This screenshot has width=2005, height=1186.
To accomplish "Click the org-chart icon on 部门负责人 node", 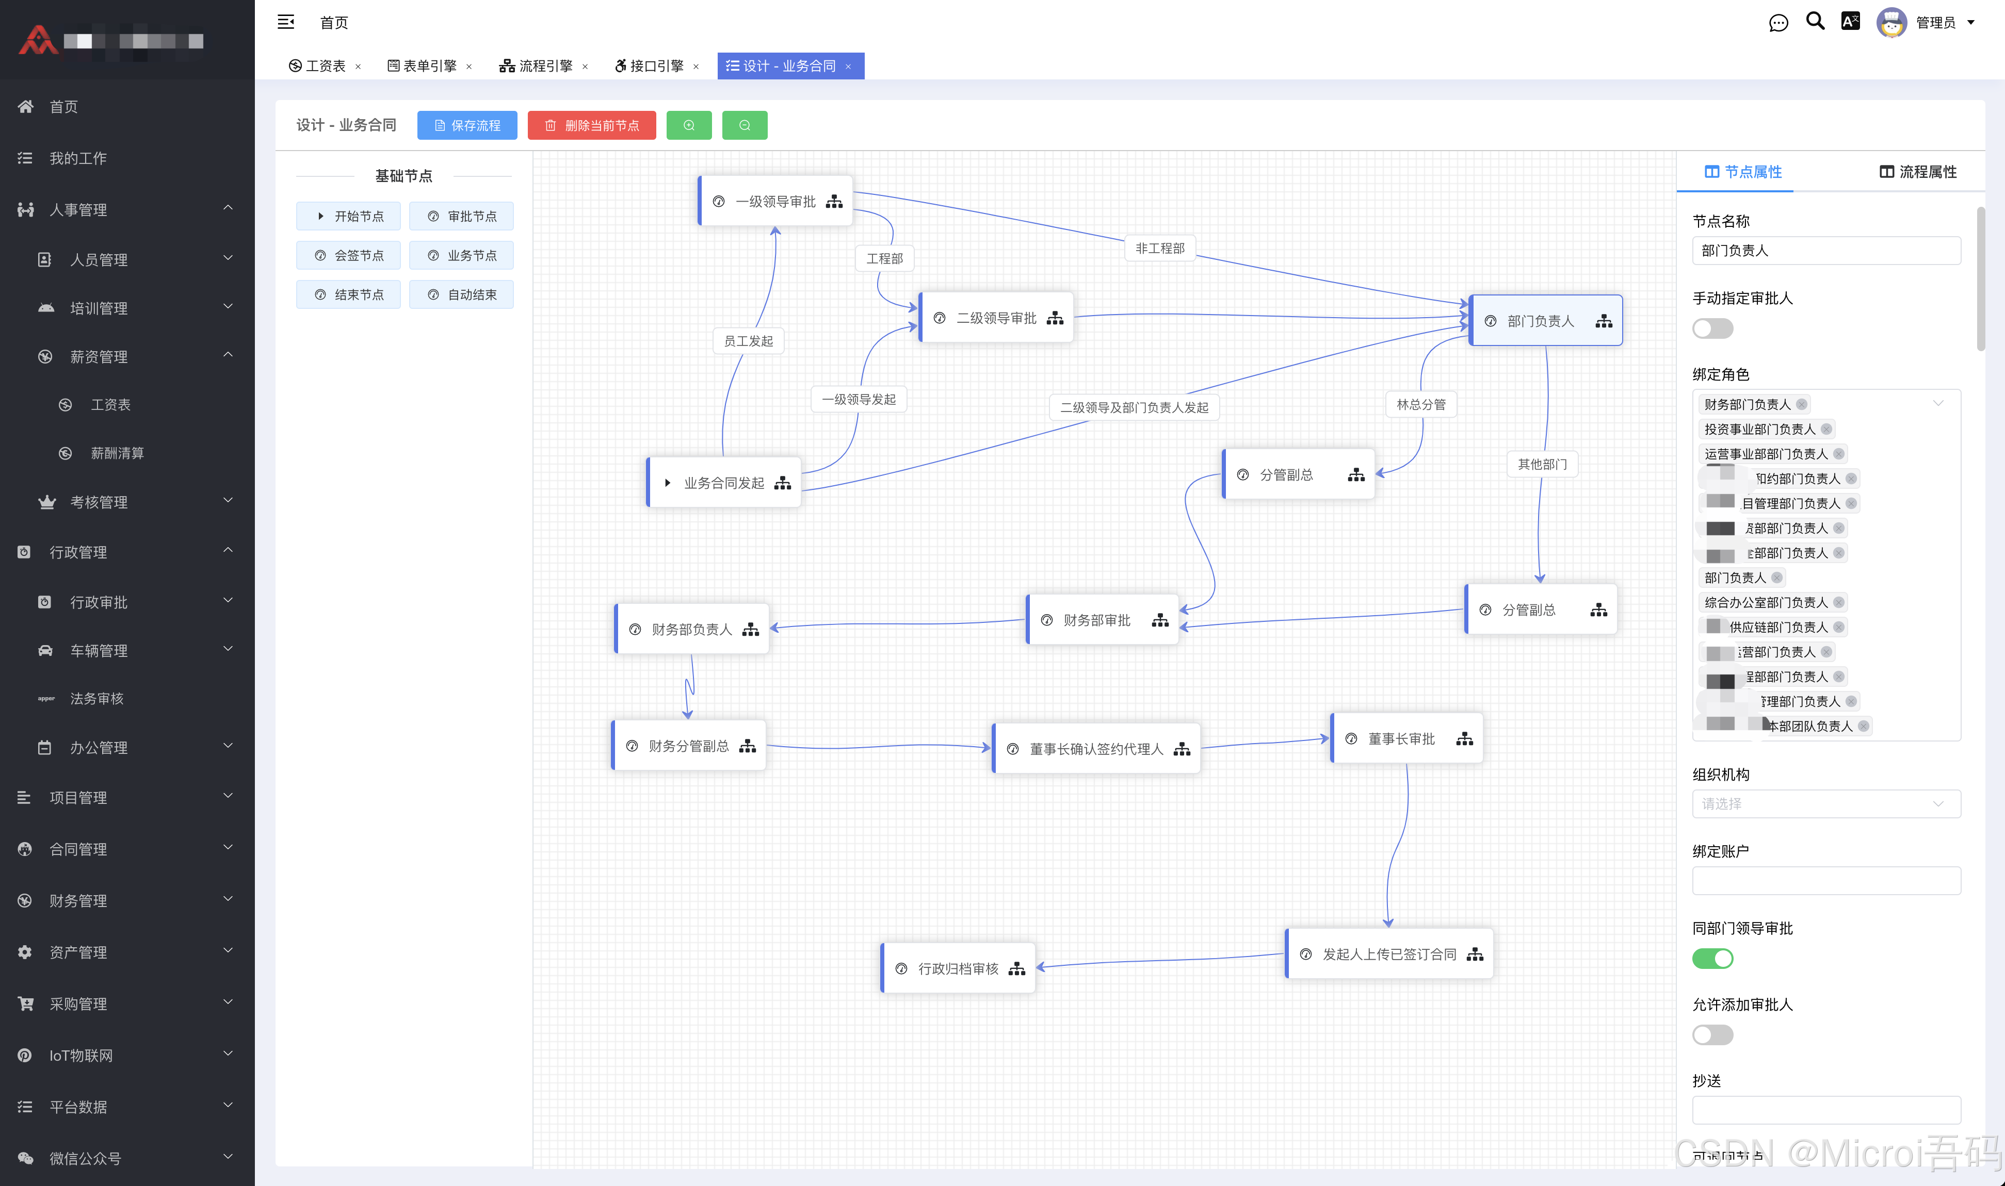I will pos(1604,321).
